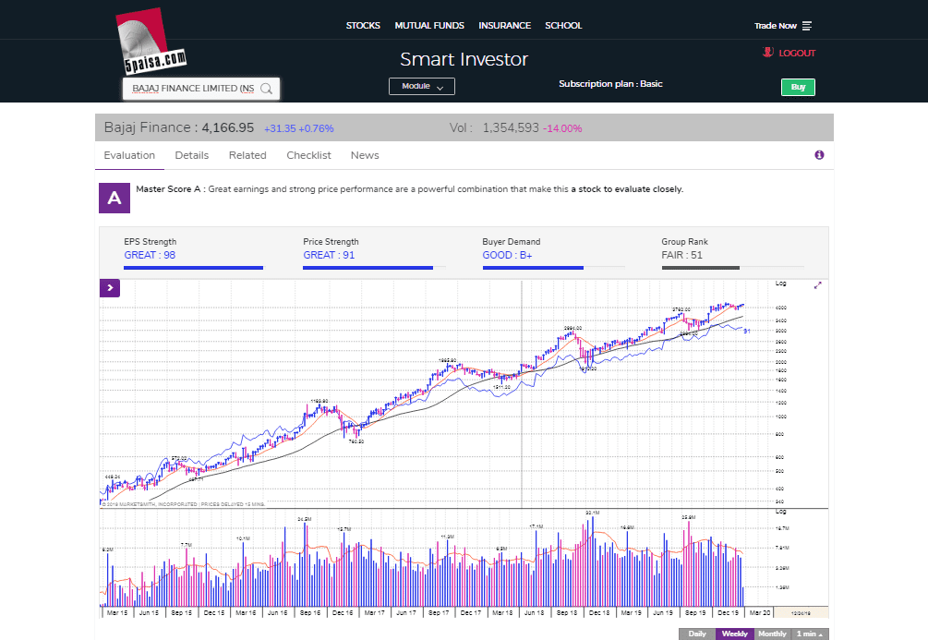This screenshot has width=928, height=640.
Task: Open Insurance menu
Action: (x=504, y=26)
